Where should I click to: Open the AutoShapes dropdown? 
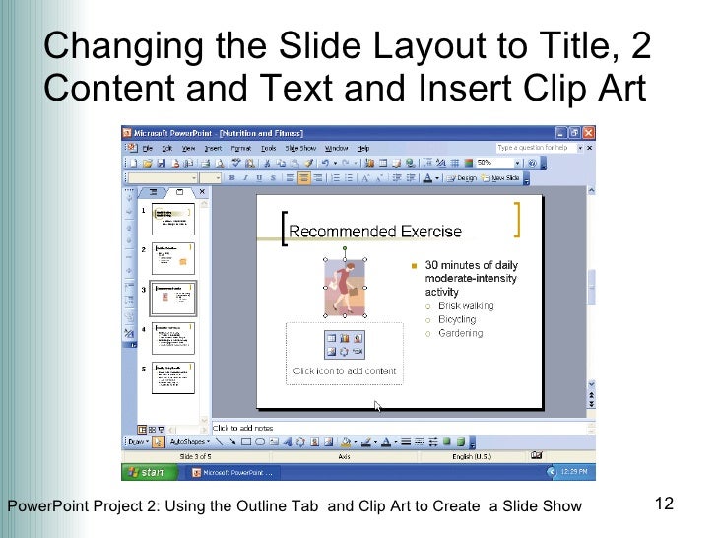(190, 441)
